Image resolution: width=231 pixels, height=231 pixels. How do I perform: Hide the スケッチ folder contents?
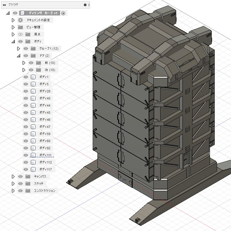click(x=20, y=184)
